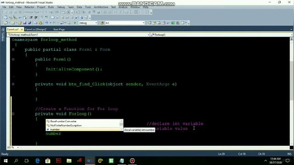Click the Add New Item toolbar icon

point(12,23)
